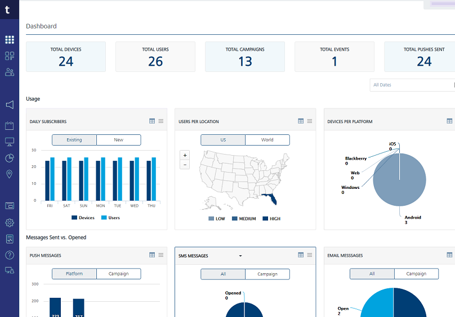Viewport: 455px width, 317px height.
Task: Open Users Per Location hamburger menu
Action: (310, 121)
